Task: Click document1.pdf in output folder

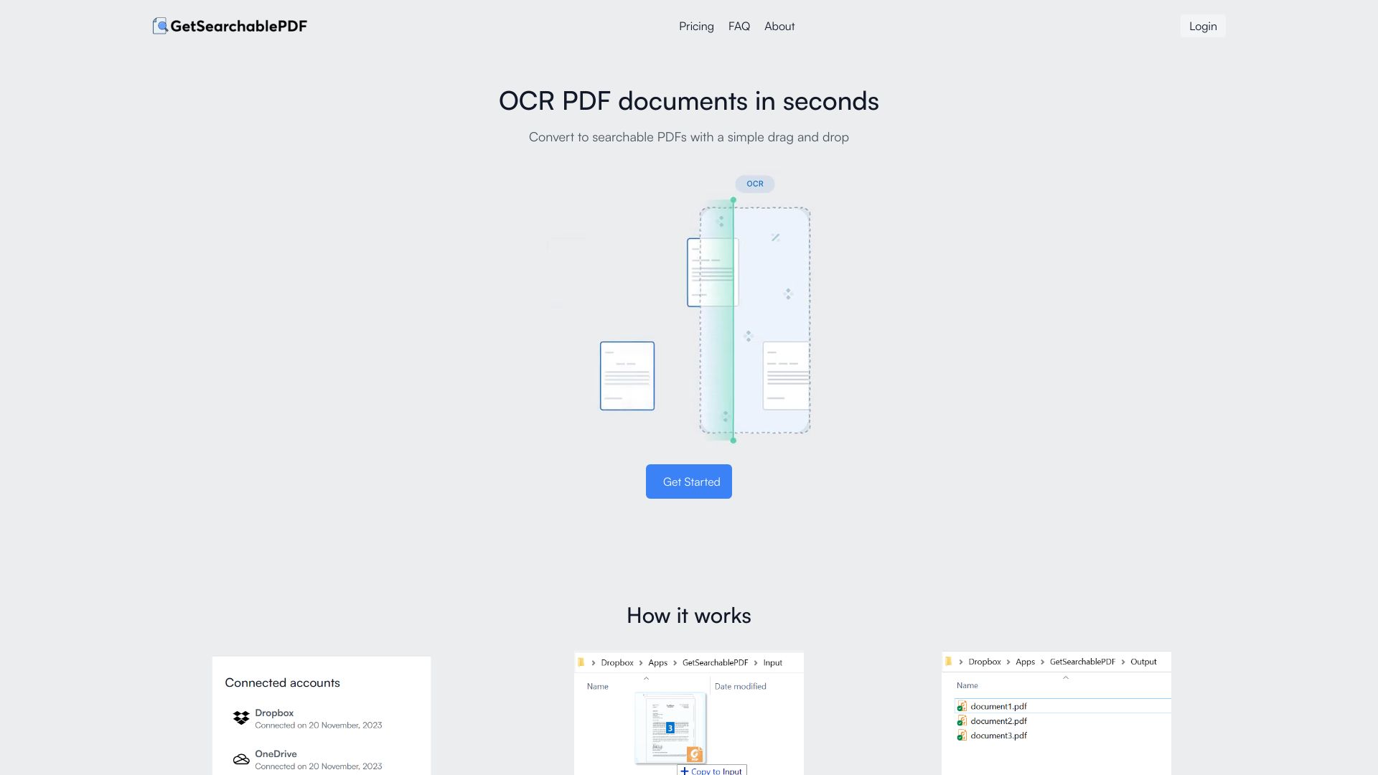Action: click(998, 706)
